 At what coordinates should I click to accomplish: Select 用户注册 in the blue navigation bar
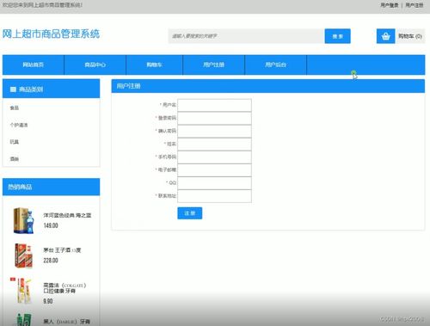(x=214, y=65)
